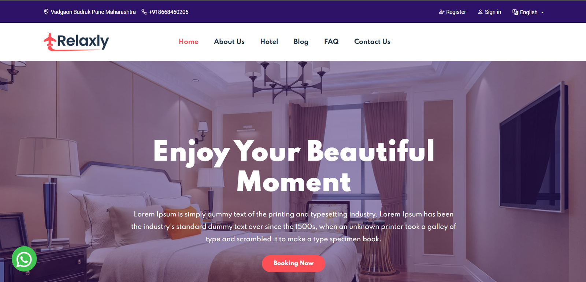Select Hotel in the navigation bar
This screenshot has height=282, width=586.
pyautogui.click(x=269, y=41)
